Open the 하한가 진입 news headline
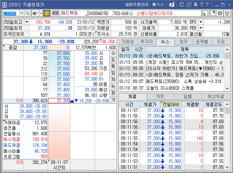The width and height of the screenshot is (233, 173). (x=183, y=56)
